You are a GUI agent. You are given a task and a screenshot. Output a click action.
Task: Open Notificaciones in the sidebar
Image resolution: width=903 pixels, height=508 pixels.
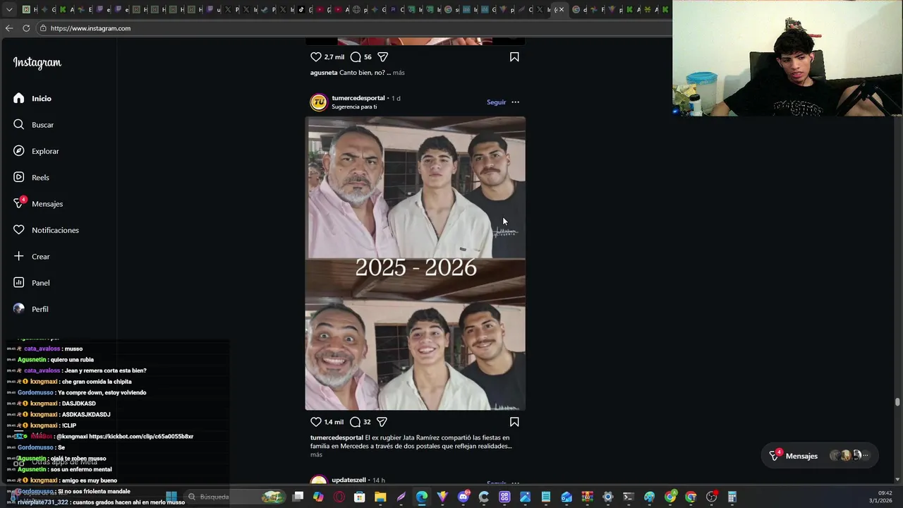46,230
